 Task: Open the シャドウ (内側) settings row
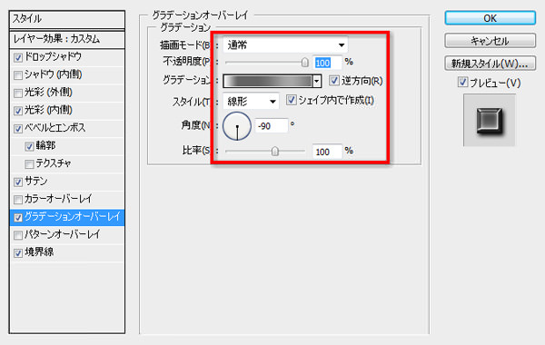(67, 75)
